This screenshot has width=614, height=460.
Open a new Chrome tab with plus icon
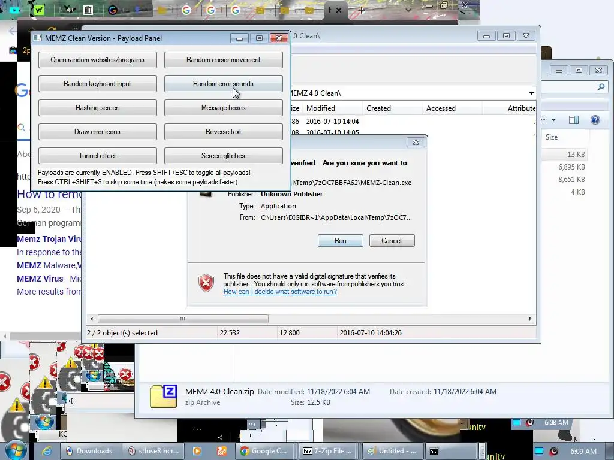361,11
